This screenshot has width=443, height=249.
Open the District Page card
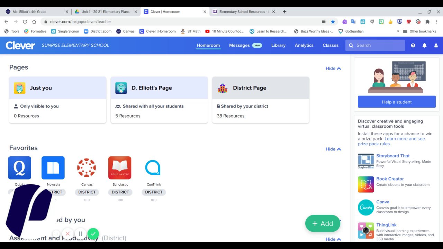pyautogui.click(x=261, y=100)
